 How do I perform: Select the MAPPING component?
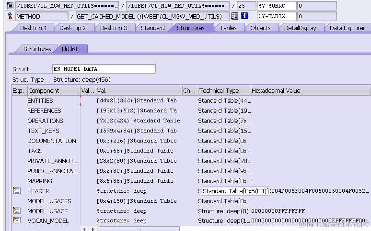coord(40,181)
